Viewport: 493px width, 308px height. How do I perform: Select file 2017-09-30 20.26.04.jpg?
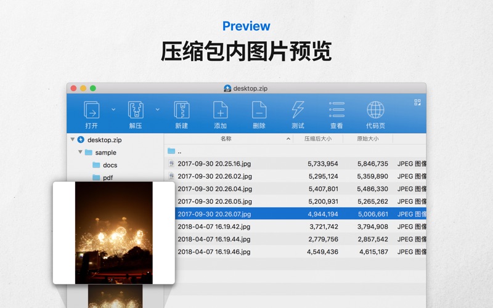tap(214, 189)
